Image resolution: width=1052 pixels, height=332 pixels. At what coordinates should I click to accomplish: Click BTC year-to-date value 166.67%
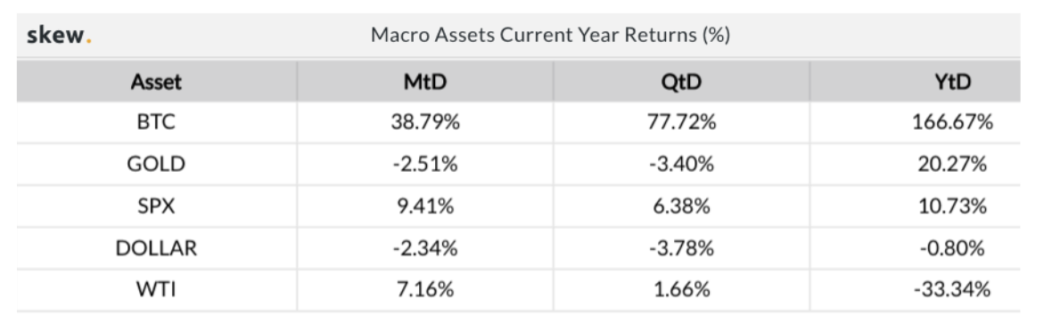pyautogui.click(x=952, y=123)
